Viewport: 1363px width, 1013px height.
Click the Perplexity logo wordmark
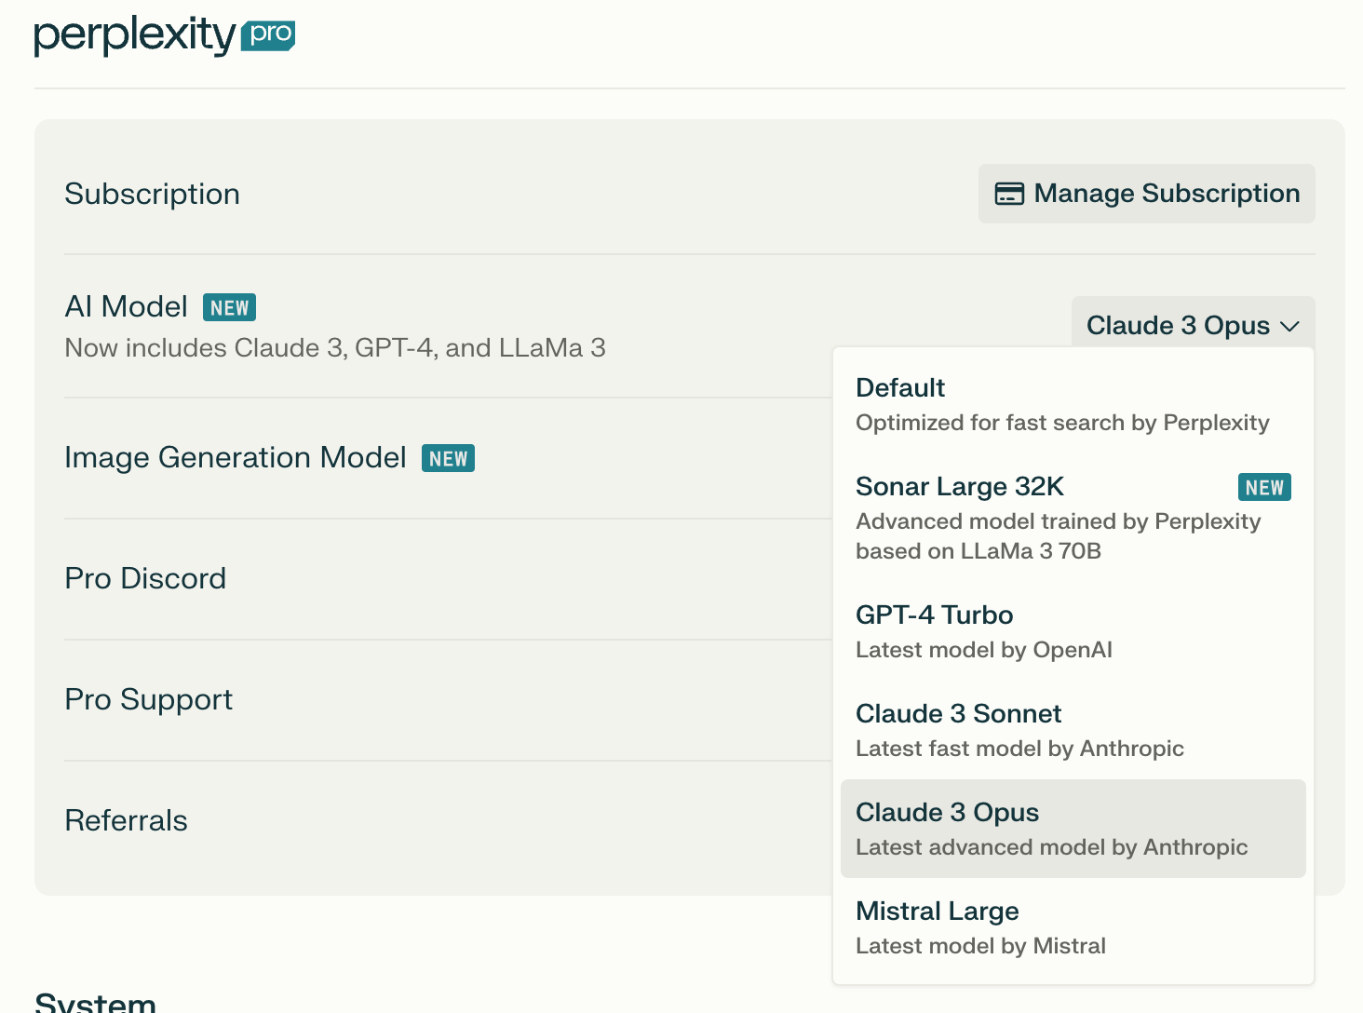(135, 35)
